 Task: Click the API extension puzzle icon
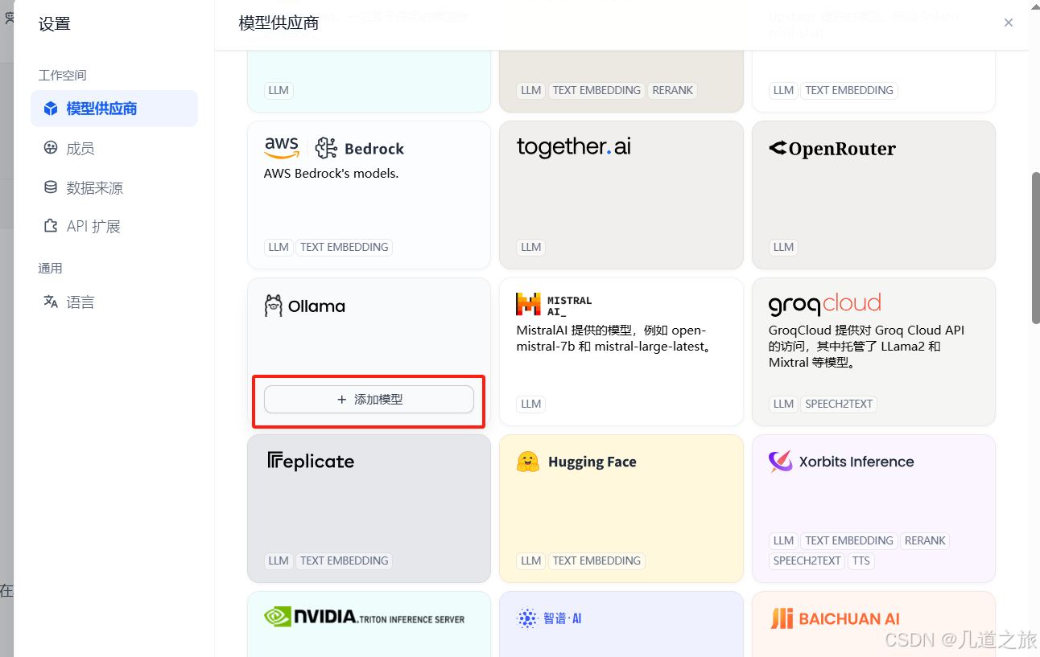pyautogui.click(x=51, y=226)
